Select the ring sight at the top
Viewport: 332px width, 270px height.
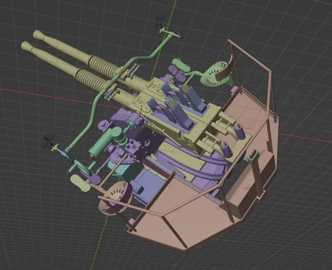tap(160, 22)
